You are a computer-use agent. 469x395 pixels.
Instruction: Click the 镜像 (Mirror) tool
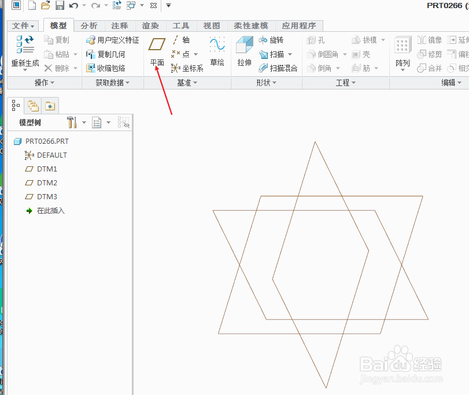tap(429, 40)
